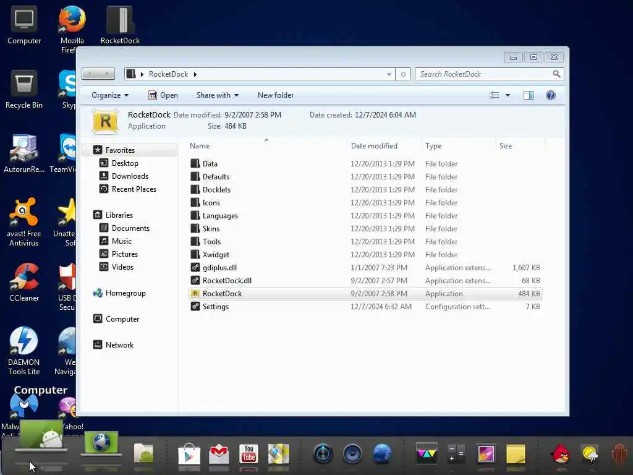
Task: Select the avast! Free Antivirus shortcut
Action: (x=24, y=222)
